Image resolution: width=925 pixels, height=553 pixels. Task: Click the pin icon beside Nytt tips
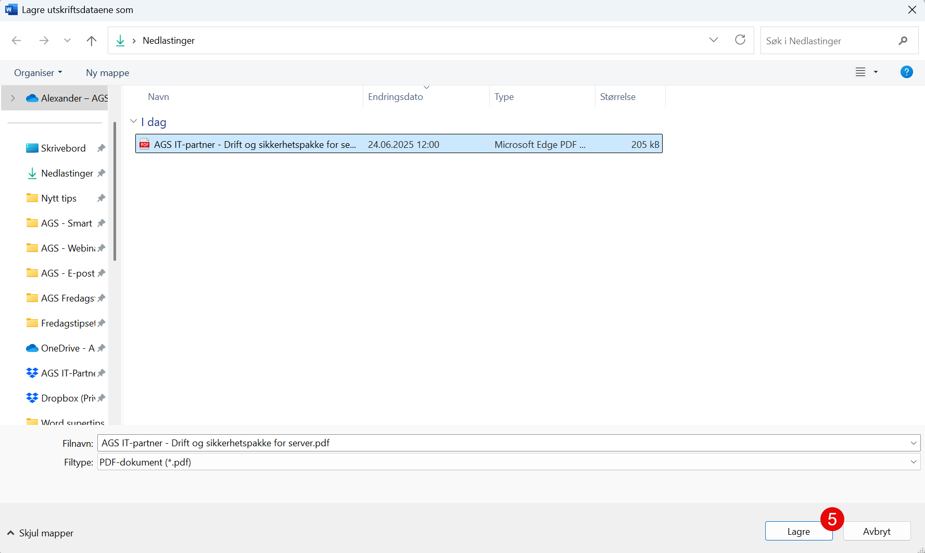coord(102,198)
